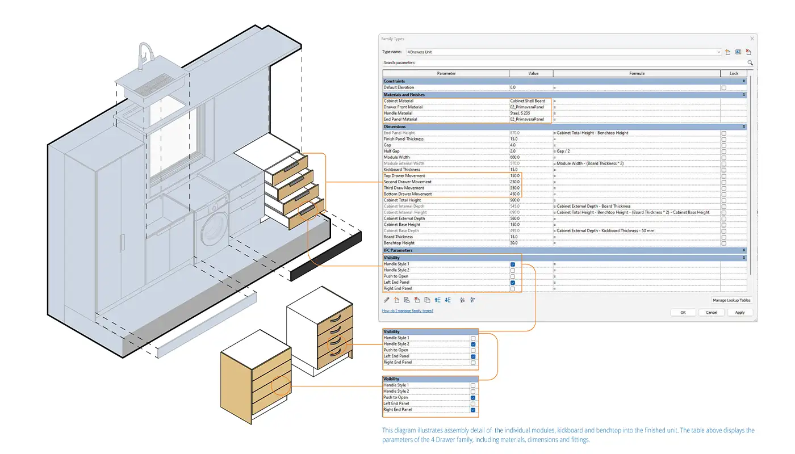The image size is (795, 454).
Task: Click the Edit Parameter pencil icon
Action: tap(387, 300)
